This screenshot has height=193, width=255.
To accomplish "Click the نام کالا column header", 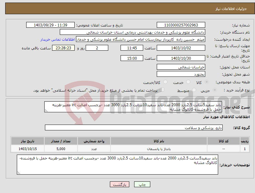I will click(159, 141).
